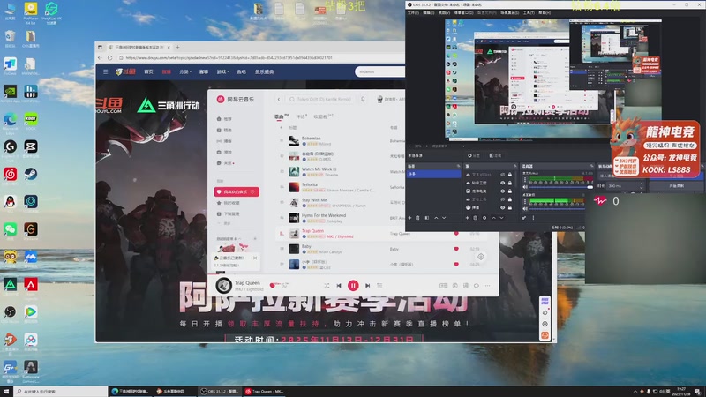Close the cloud music update notification
Screen dimensions: 706x397
pyautogui.click(x=255, y=258)
